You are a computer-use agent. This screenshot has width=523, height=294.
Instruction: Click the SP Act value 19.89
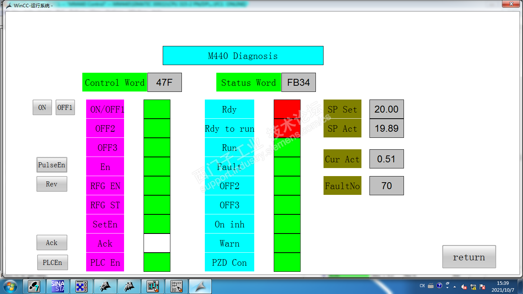[x=387, y=128]
